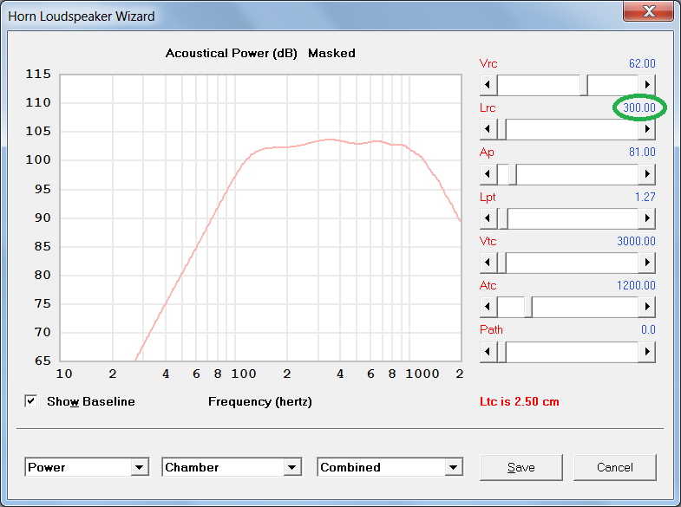Click the Vrc slider thumb
The height and width of the screenshot is (507, 681).
click(584, 85)
